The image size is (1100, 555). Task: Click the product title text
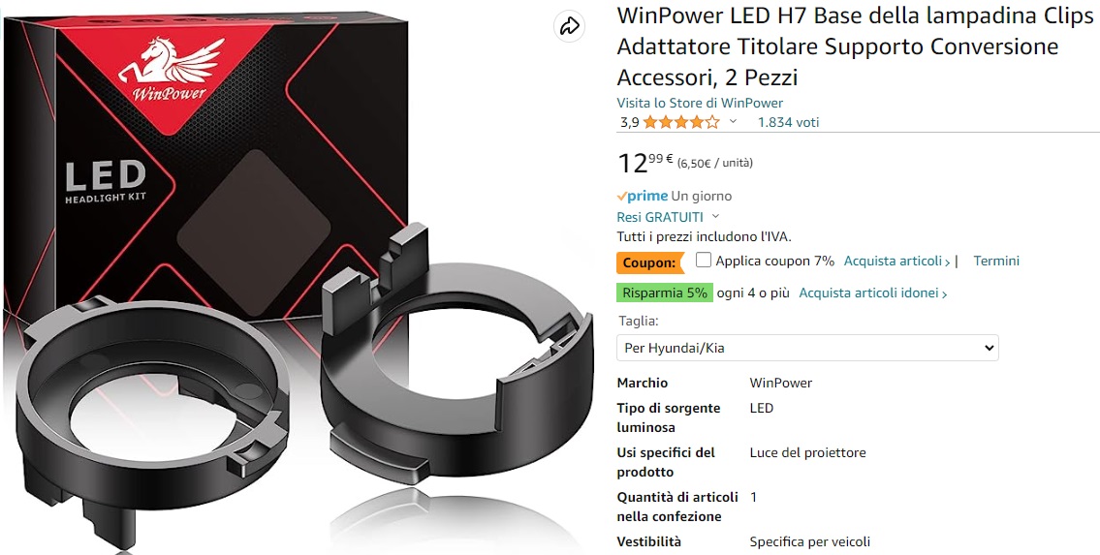pyautogui.click(x=855, y=46)
